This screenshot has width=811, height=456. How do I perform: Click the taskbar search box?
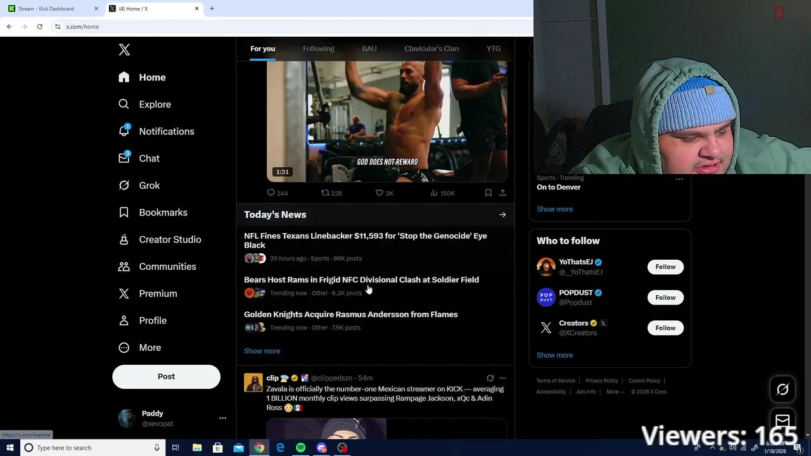point(93,448)
